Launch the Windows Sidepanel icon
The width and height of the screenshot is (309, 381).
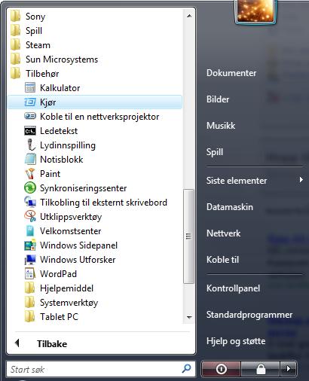tap(30, 245)
